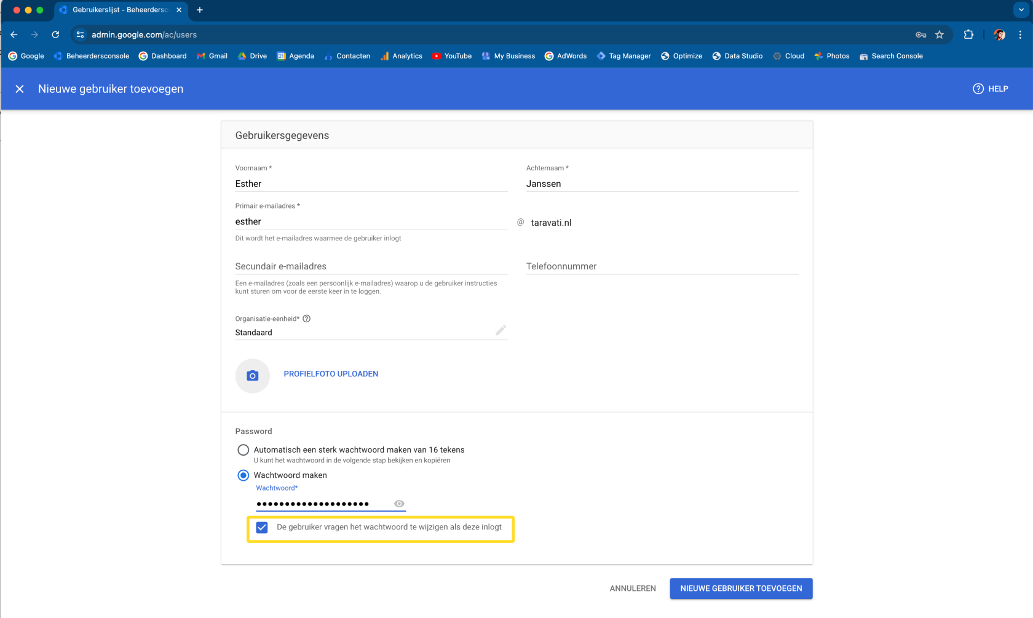Edit the Achternaam field
The width and height of the screenshot is (1033, 618).
coord(662,184)
